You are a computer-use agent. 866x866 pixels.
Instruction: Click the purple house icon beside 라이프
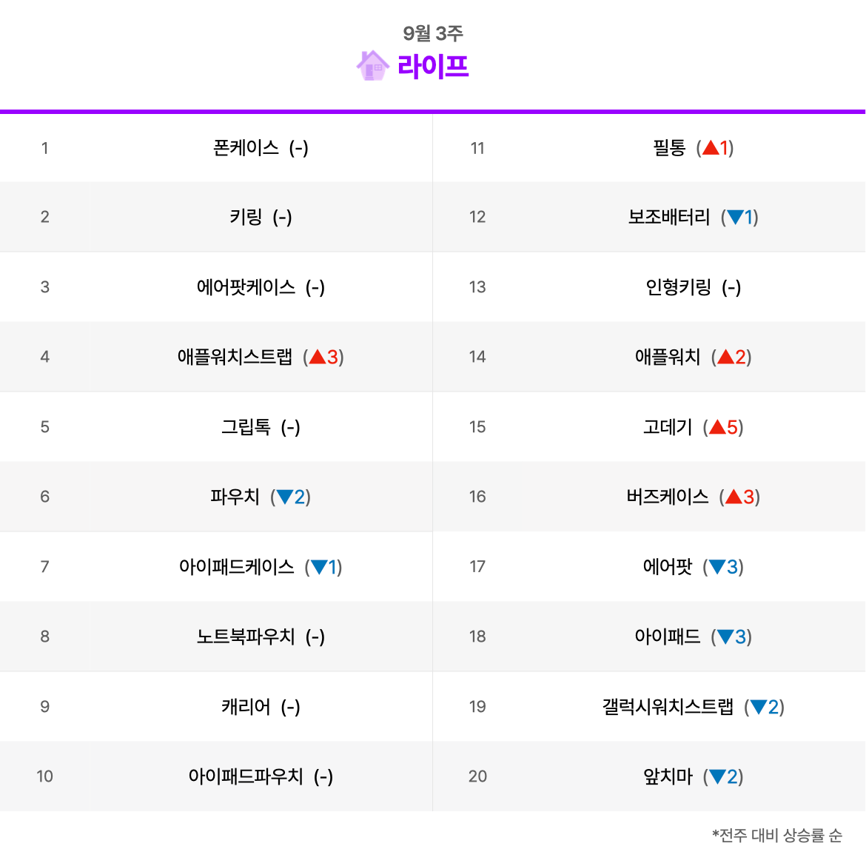click(373, 66)
